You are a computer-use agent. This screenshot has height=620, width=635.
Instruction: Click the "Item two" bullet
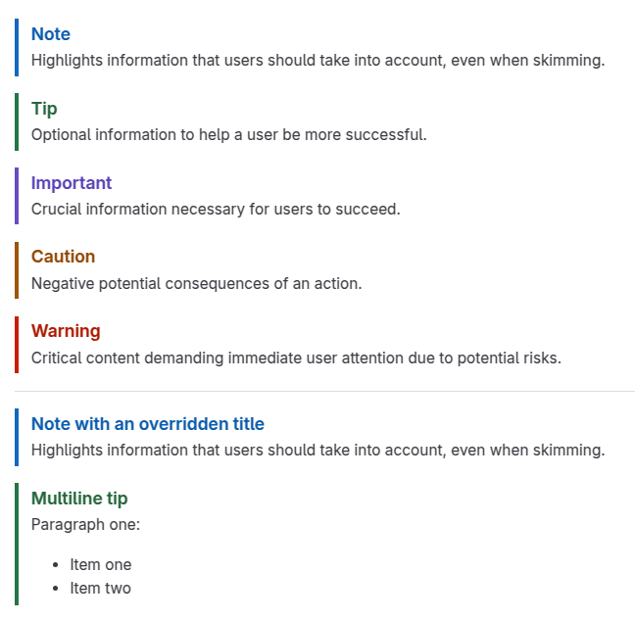pyautogui.click(x=100, y=588)
